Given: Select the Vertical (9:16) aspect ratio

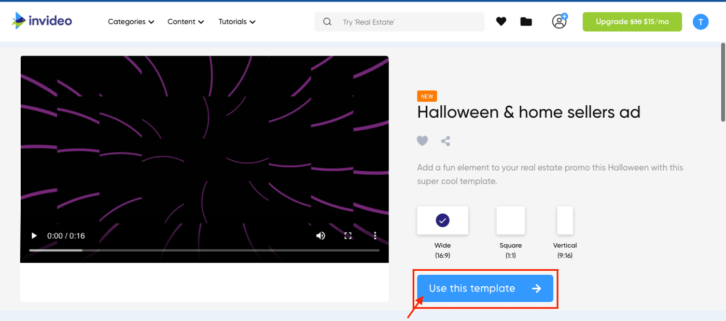Looking at the screenshot, I should point(565,220).
